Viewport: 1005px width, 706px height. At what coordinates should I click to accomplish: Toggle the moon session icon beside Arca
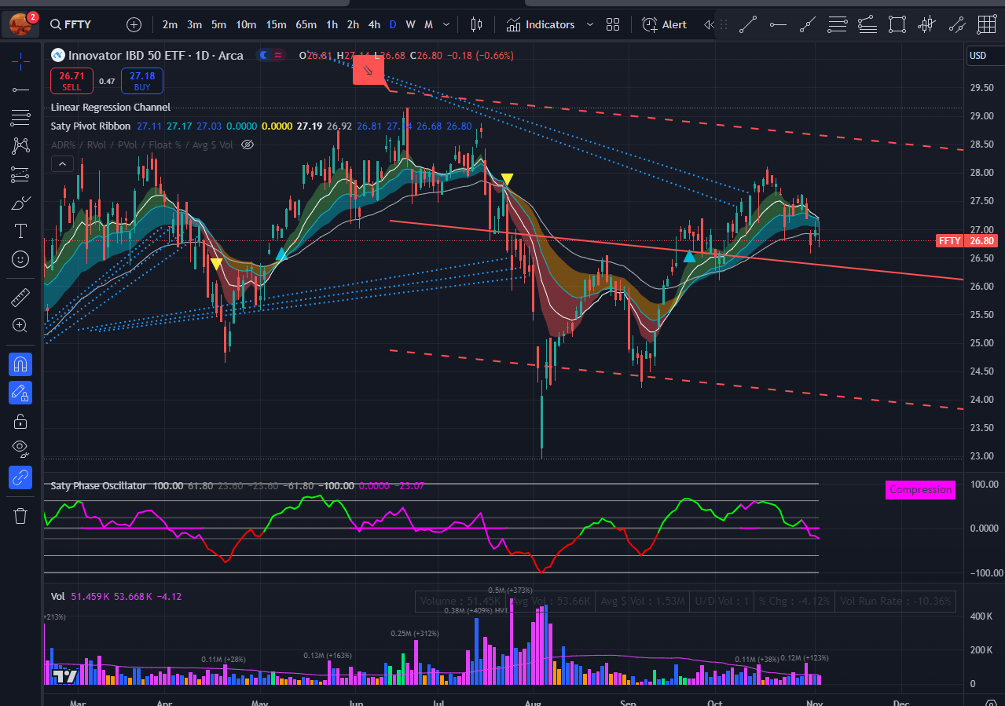(x=264, y=55)
